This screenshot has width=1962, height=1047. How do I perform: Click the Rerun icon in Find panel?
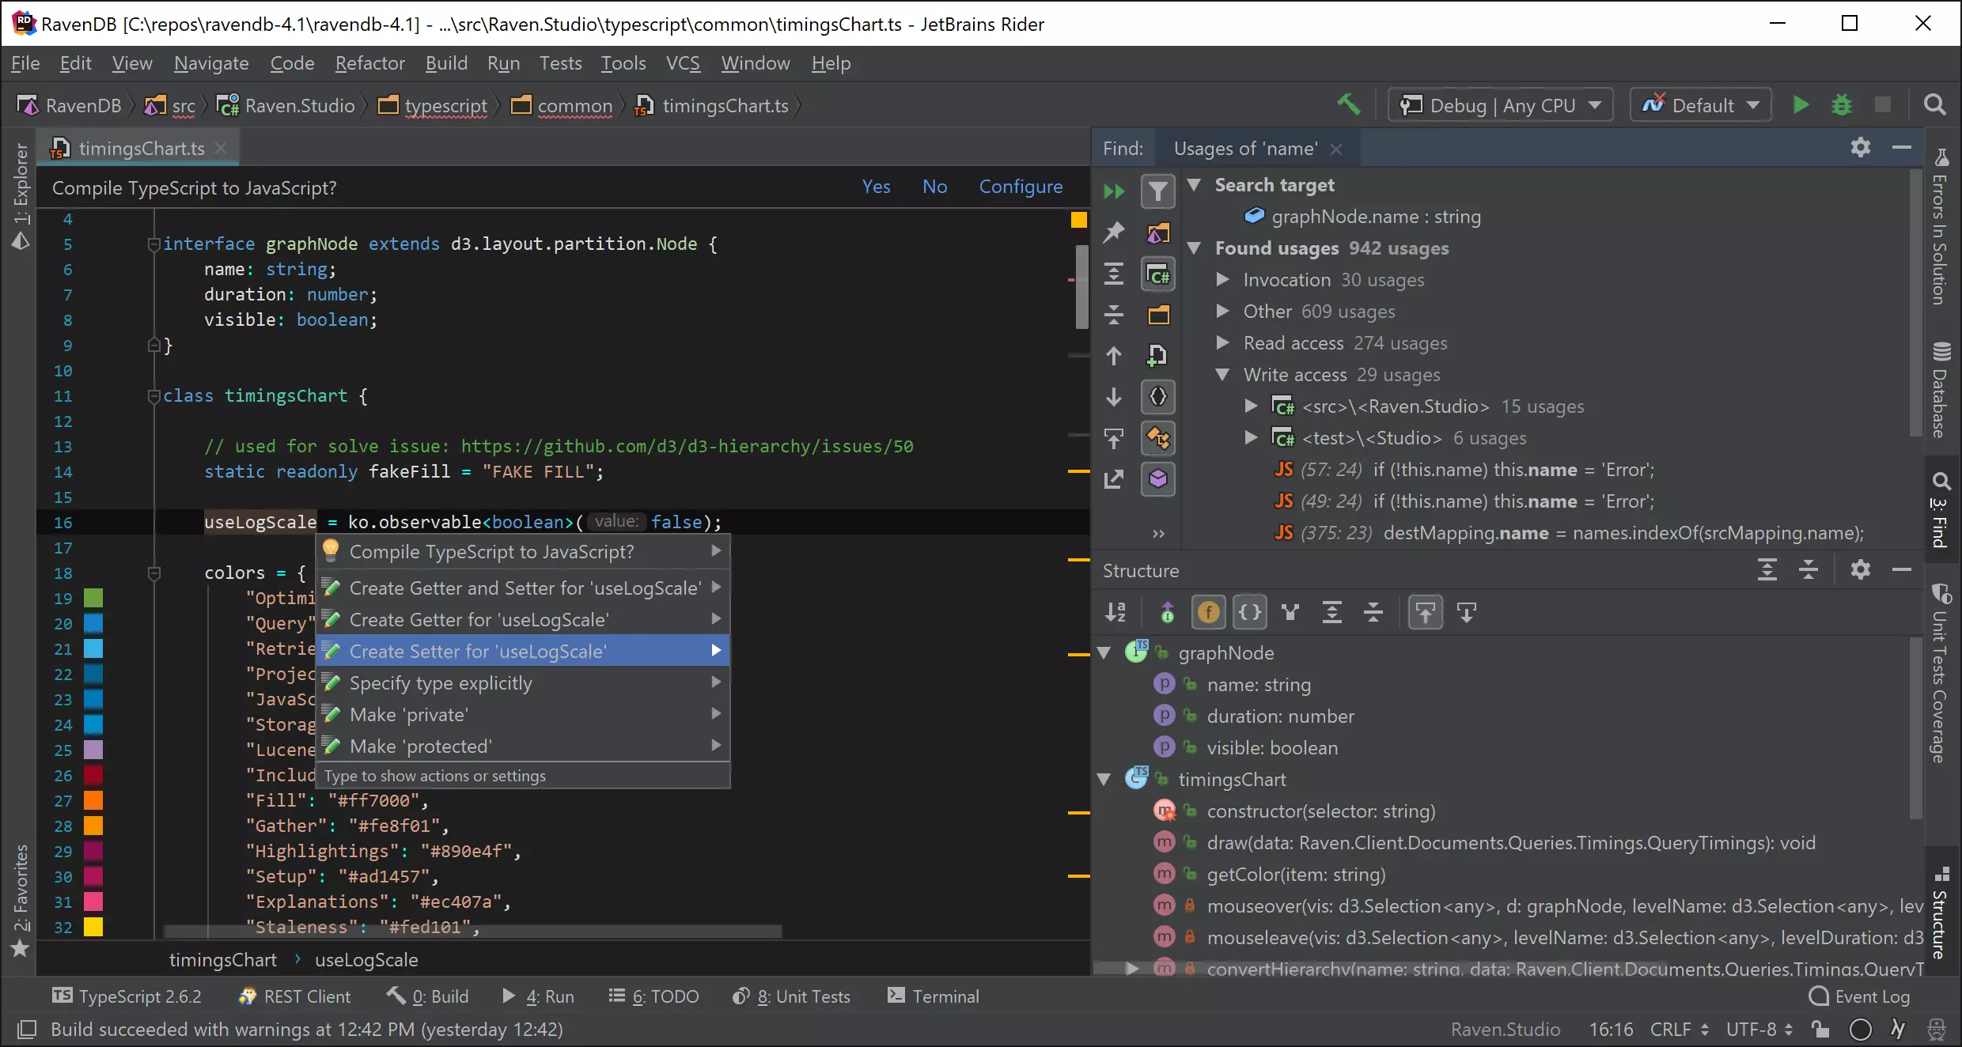(1114, 191)
